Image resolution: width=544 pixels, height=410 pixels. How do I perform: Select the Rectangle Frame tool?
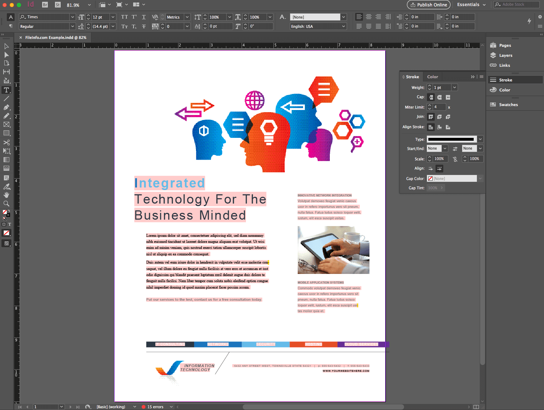(x=6, y=124)
